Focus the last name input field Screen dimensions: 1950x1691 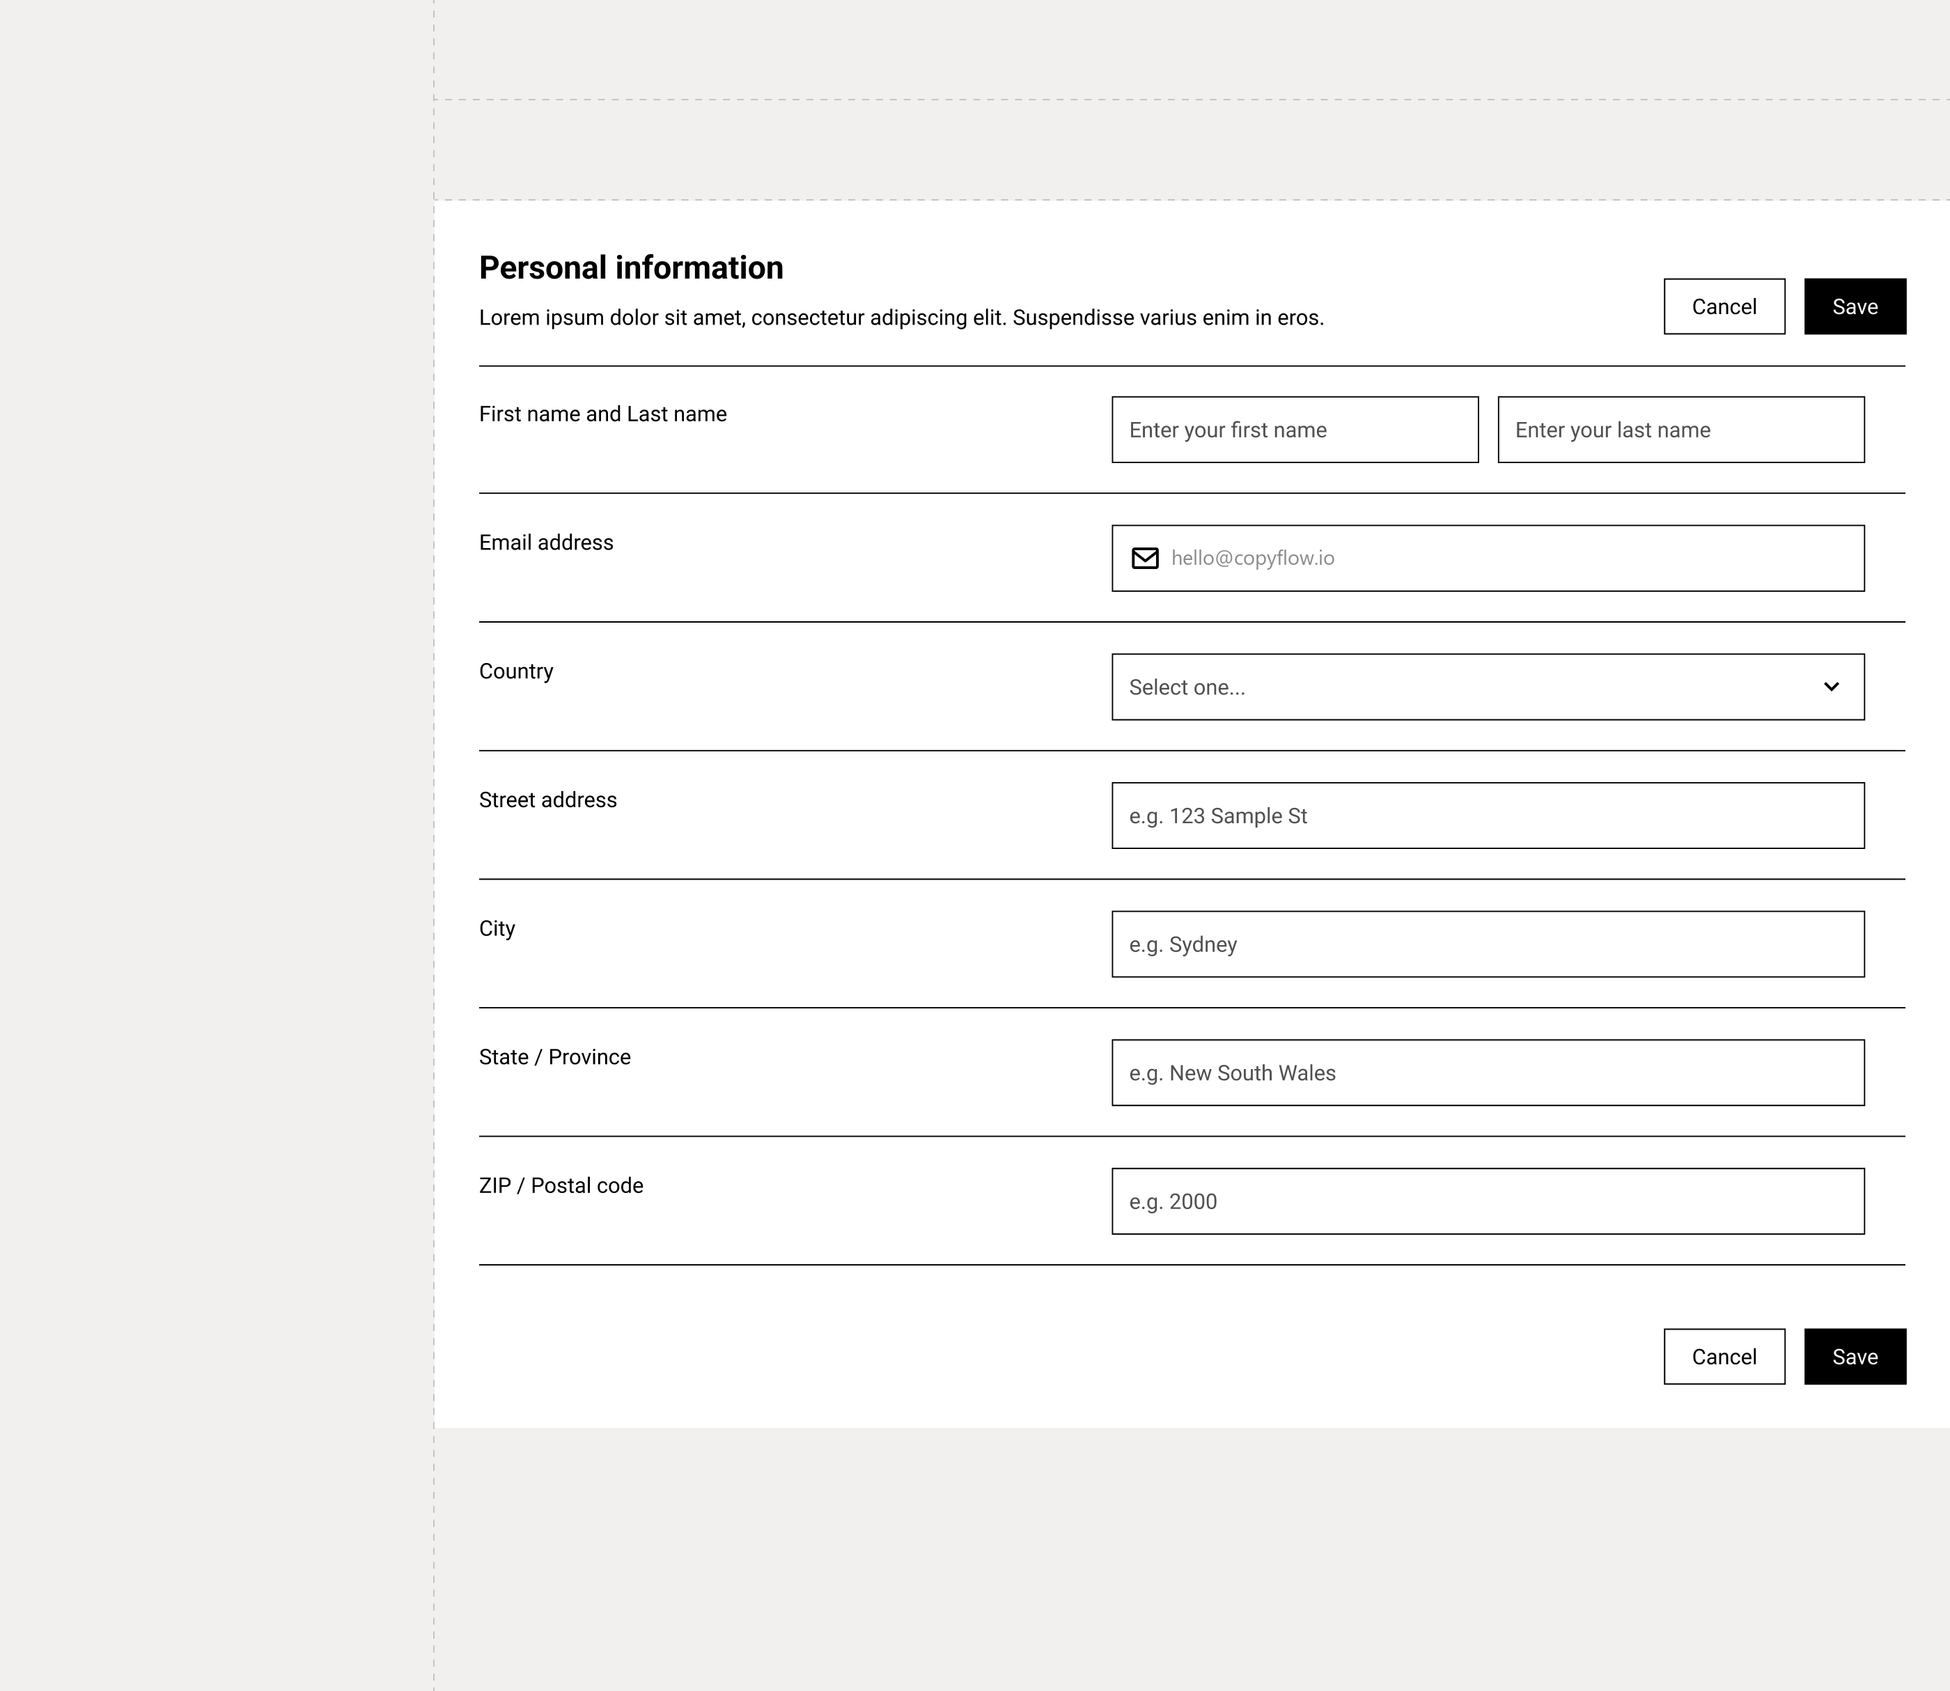(1681, 429)
